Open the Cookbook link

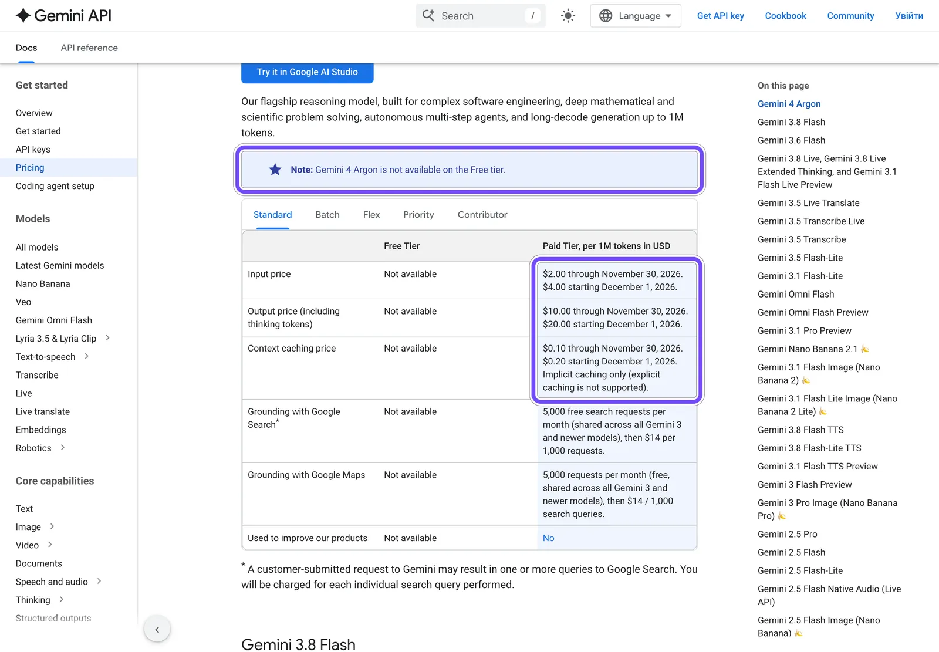(785, 16)
